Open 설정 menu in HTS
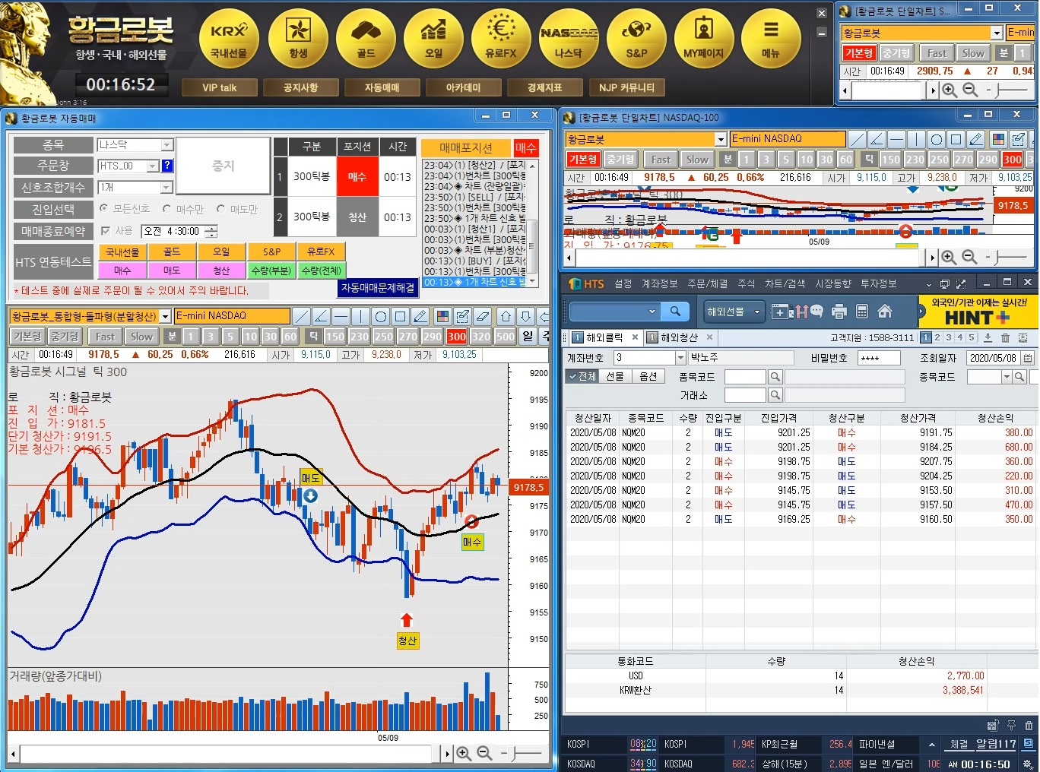This screenshot has width=1040, height=772. coord(623,283)
